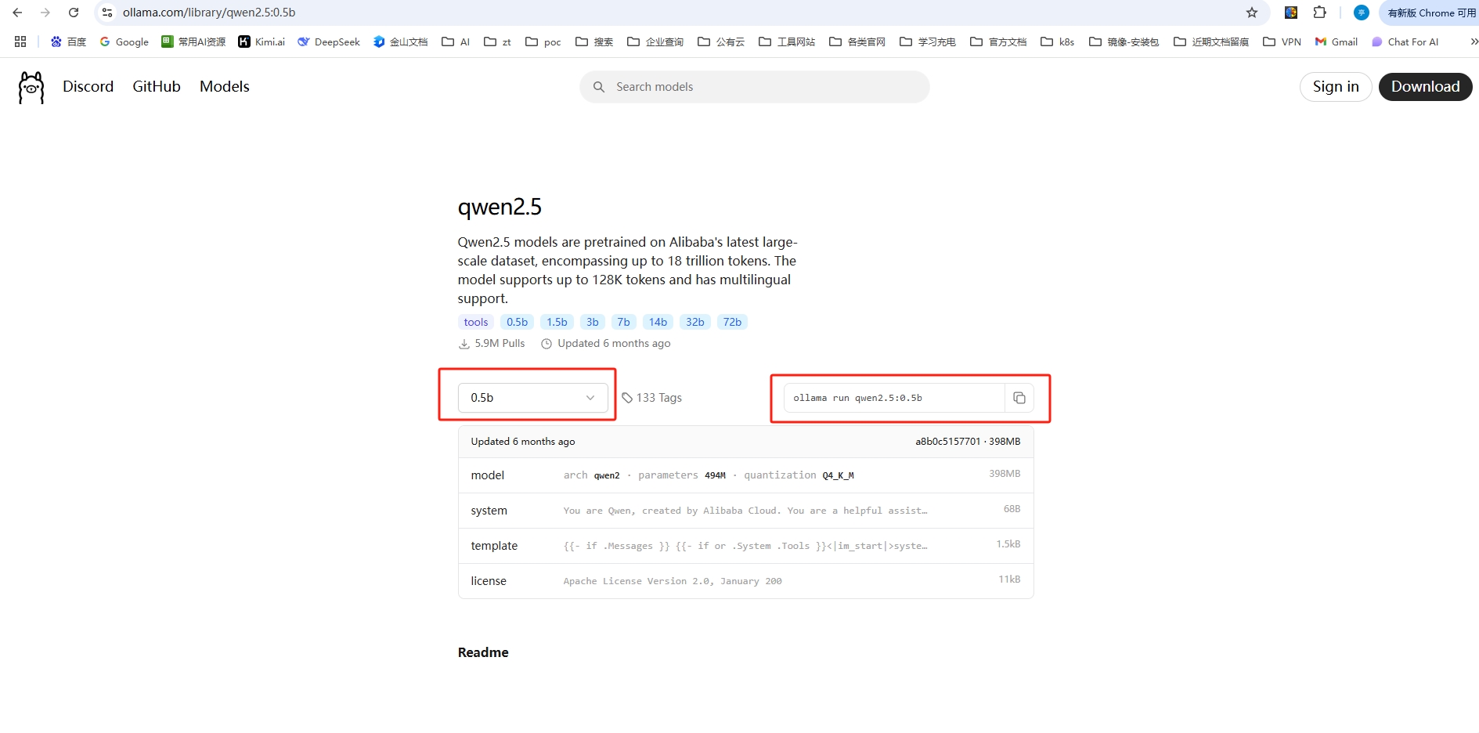Viewport: 1479px width, 733px height.
Task: Click the browser address bar URL
Action: tap(209, 13)
